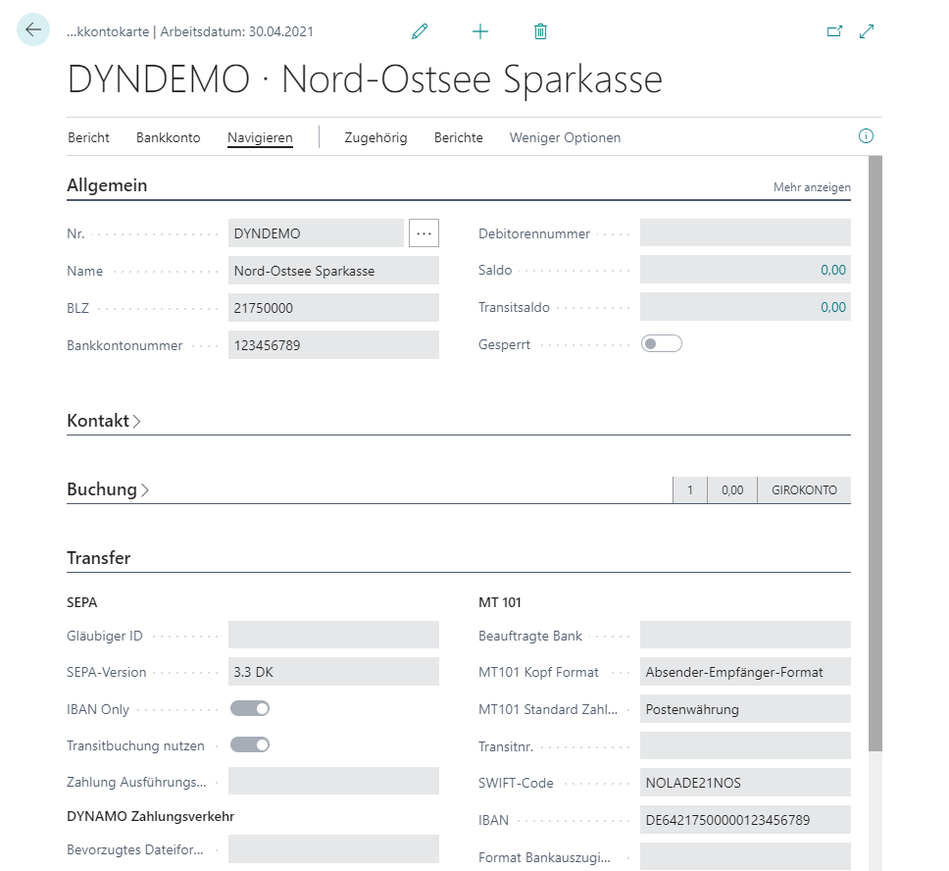
Task: Click Mehr anzeigen link
Action: tap(812, 187)
